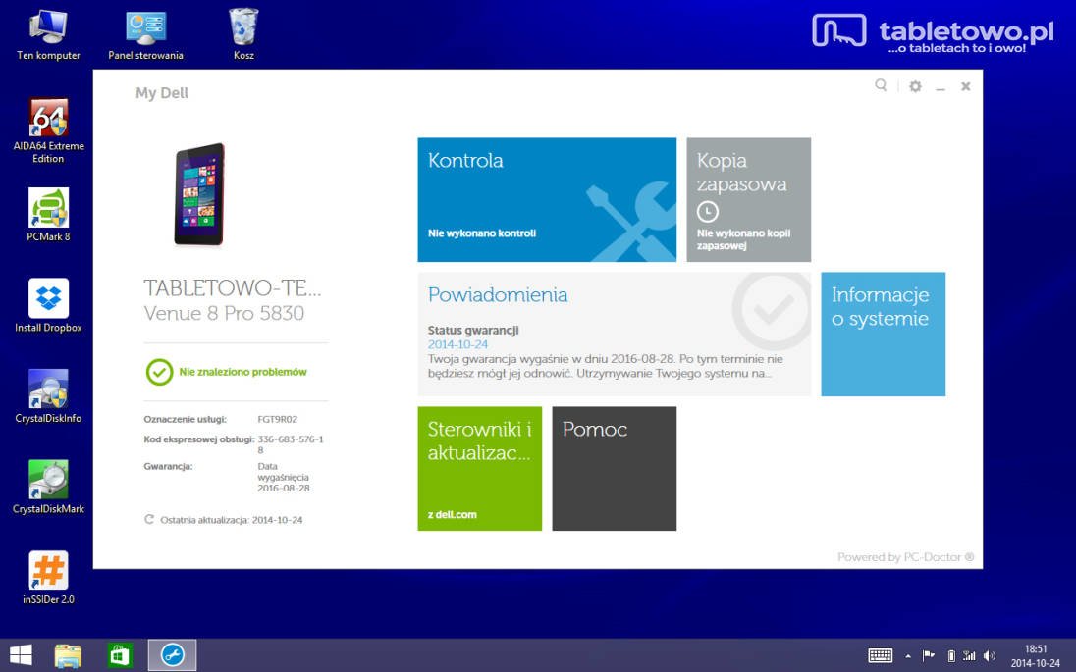Select the PCMark 8 desktop shortcut
Image resolution: width=1076 pixels, height=672 pixels.
tap(48, 215)
